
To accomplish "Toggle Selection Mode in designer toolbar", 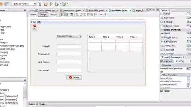I will pos(63,15).
